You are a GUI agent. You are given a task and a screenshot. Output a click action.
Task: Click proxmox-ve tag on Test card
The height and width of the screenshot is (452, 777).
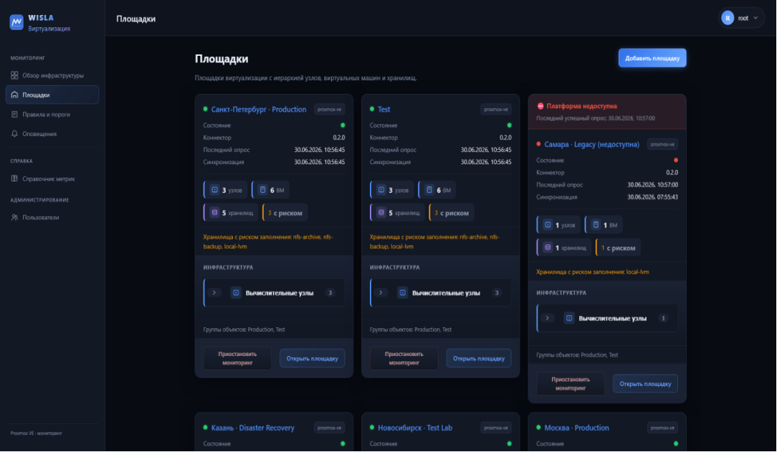click(x=496, y=110)
